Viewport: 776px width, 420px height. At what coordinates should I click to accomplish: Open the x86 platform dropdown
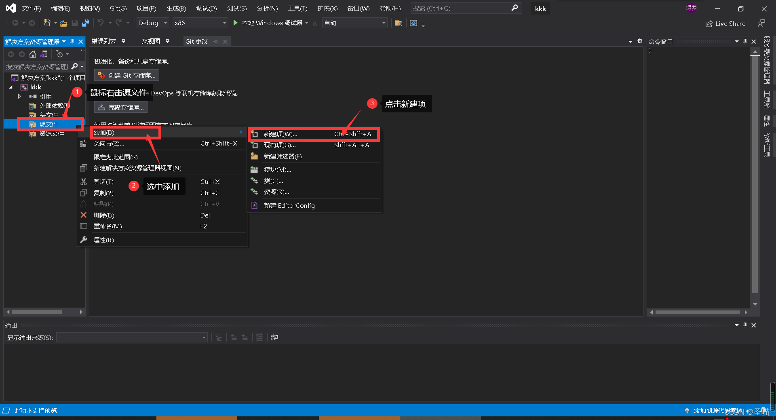coord(200,23)
